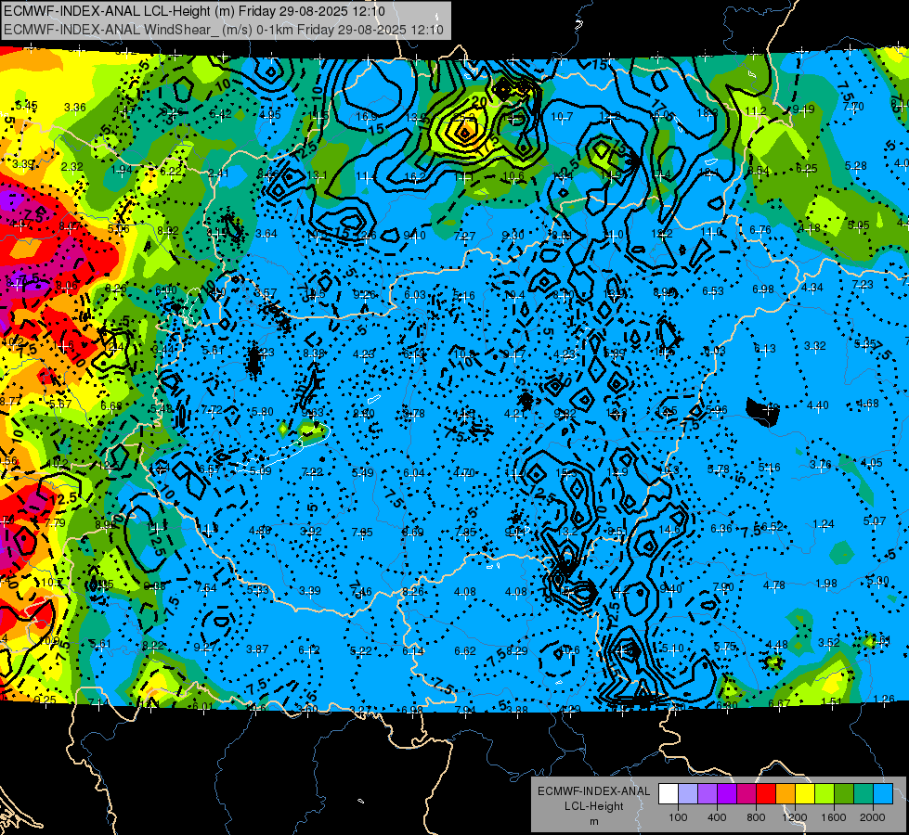Click the grid value 6.98
The height and width of the screenshot is (835, 909).
pyautogui.click(x=763, y=289)
